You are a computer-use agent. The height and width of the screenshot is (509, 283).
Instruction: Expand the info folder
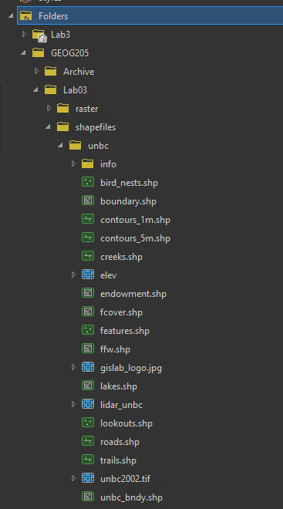click(74, 163)
